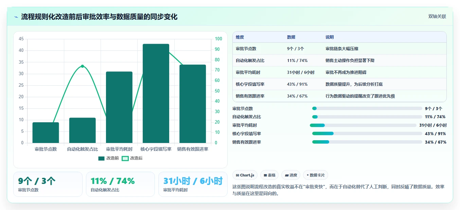The image size is (460, 210).
Task: Click the 审批节点数 bar in the chart
Action: click(x=46, y=132)
